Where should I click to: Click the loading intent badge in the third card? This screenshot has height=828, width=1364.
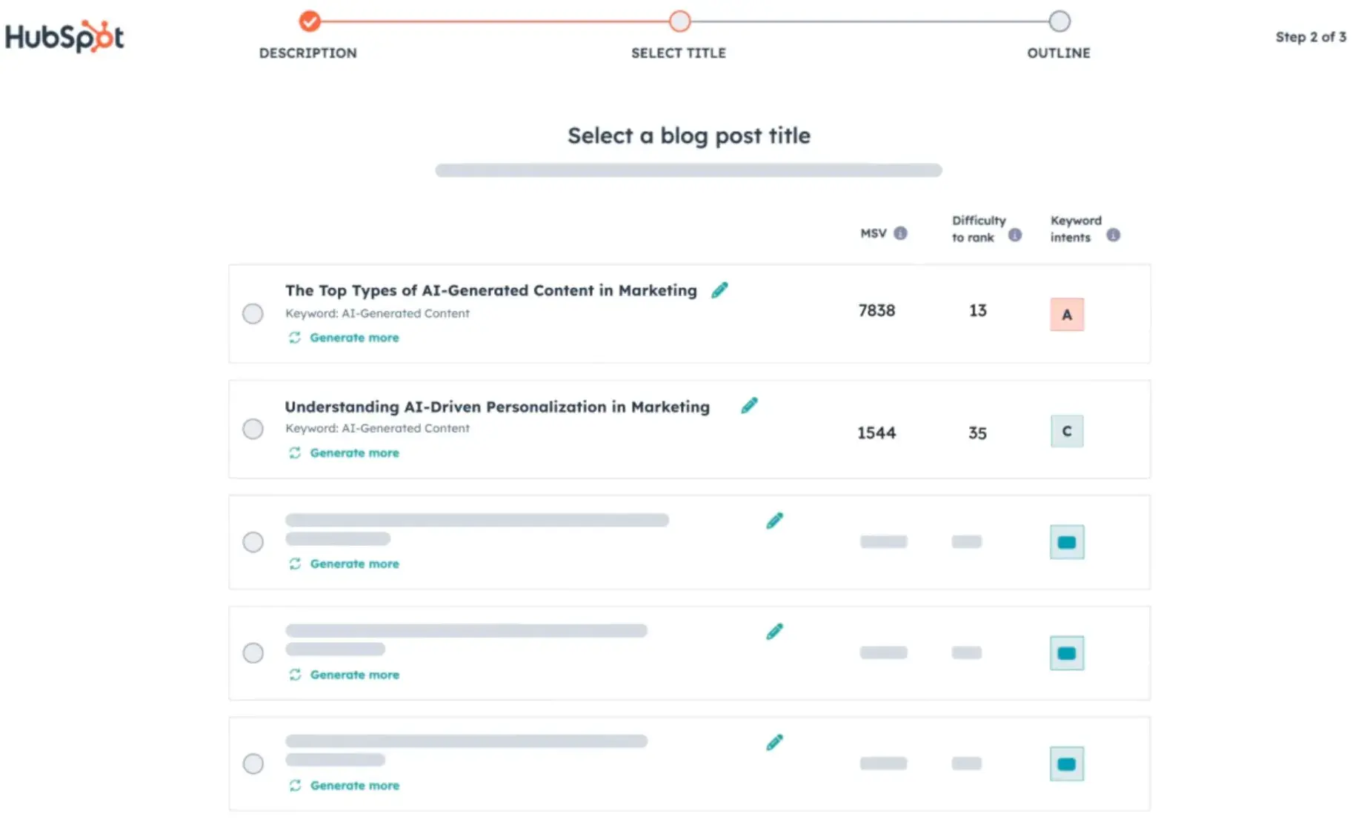pos(1067,542)
